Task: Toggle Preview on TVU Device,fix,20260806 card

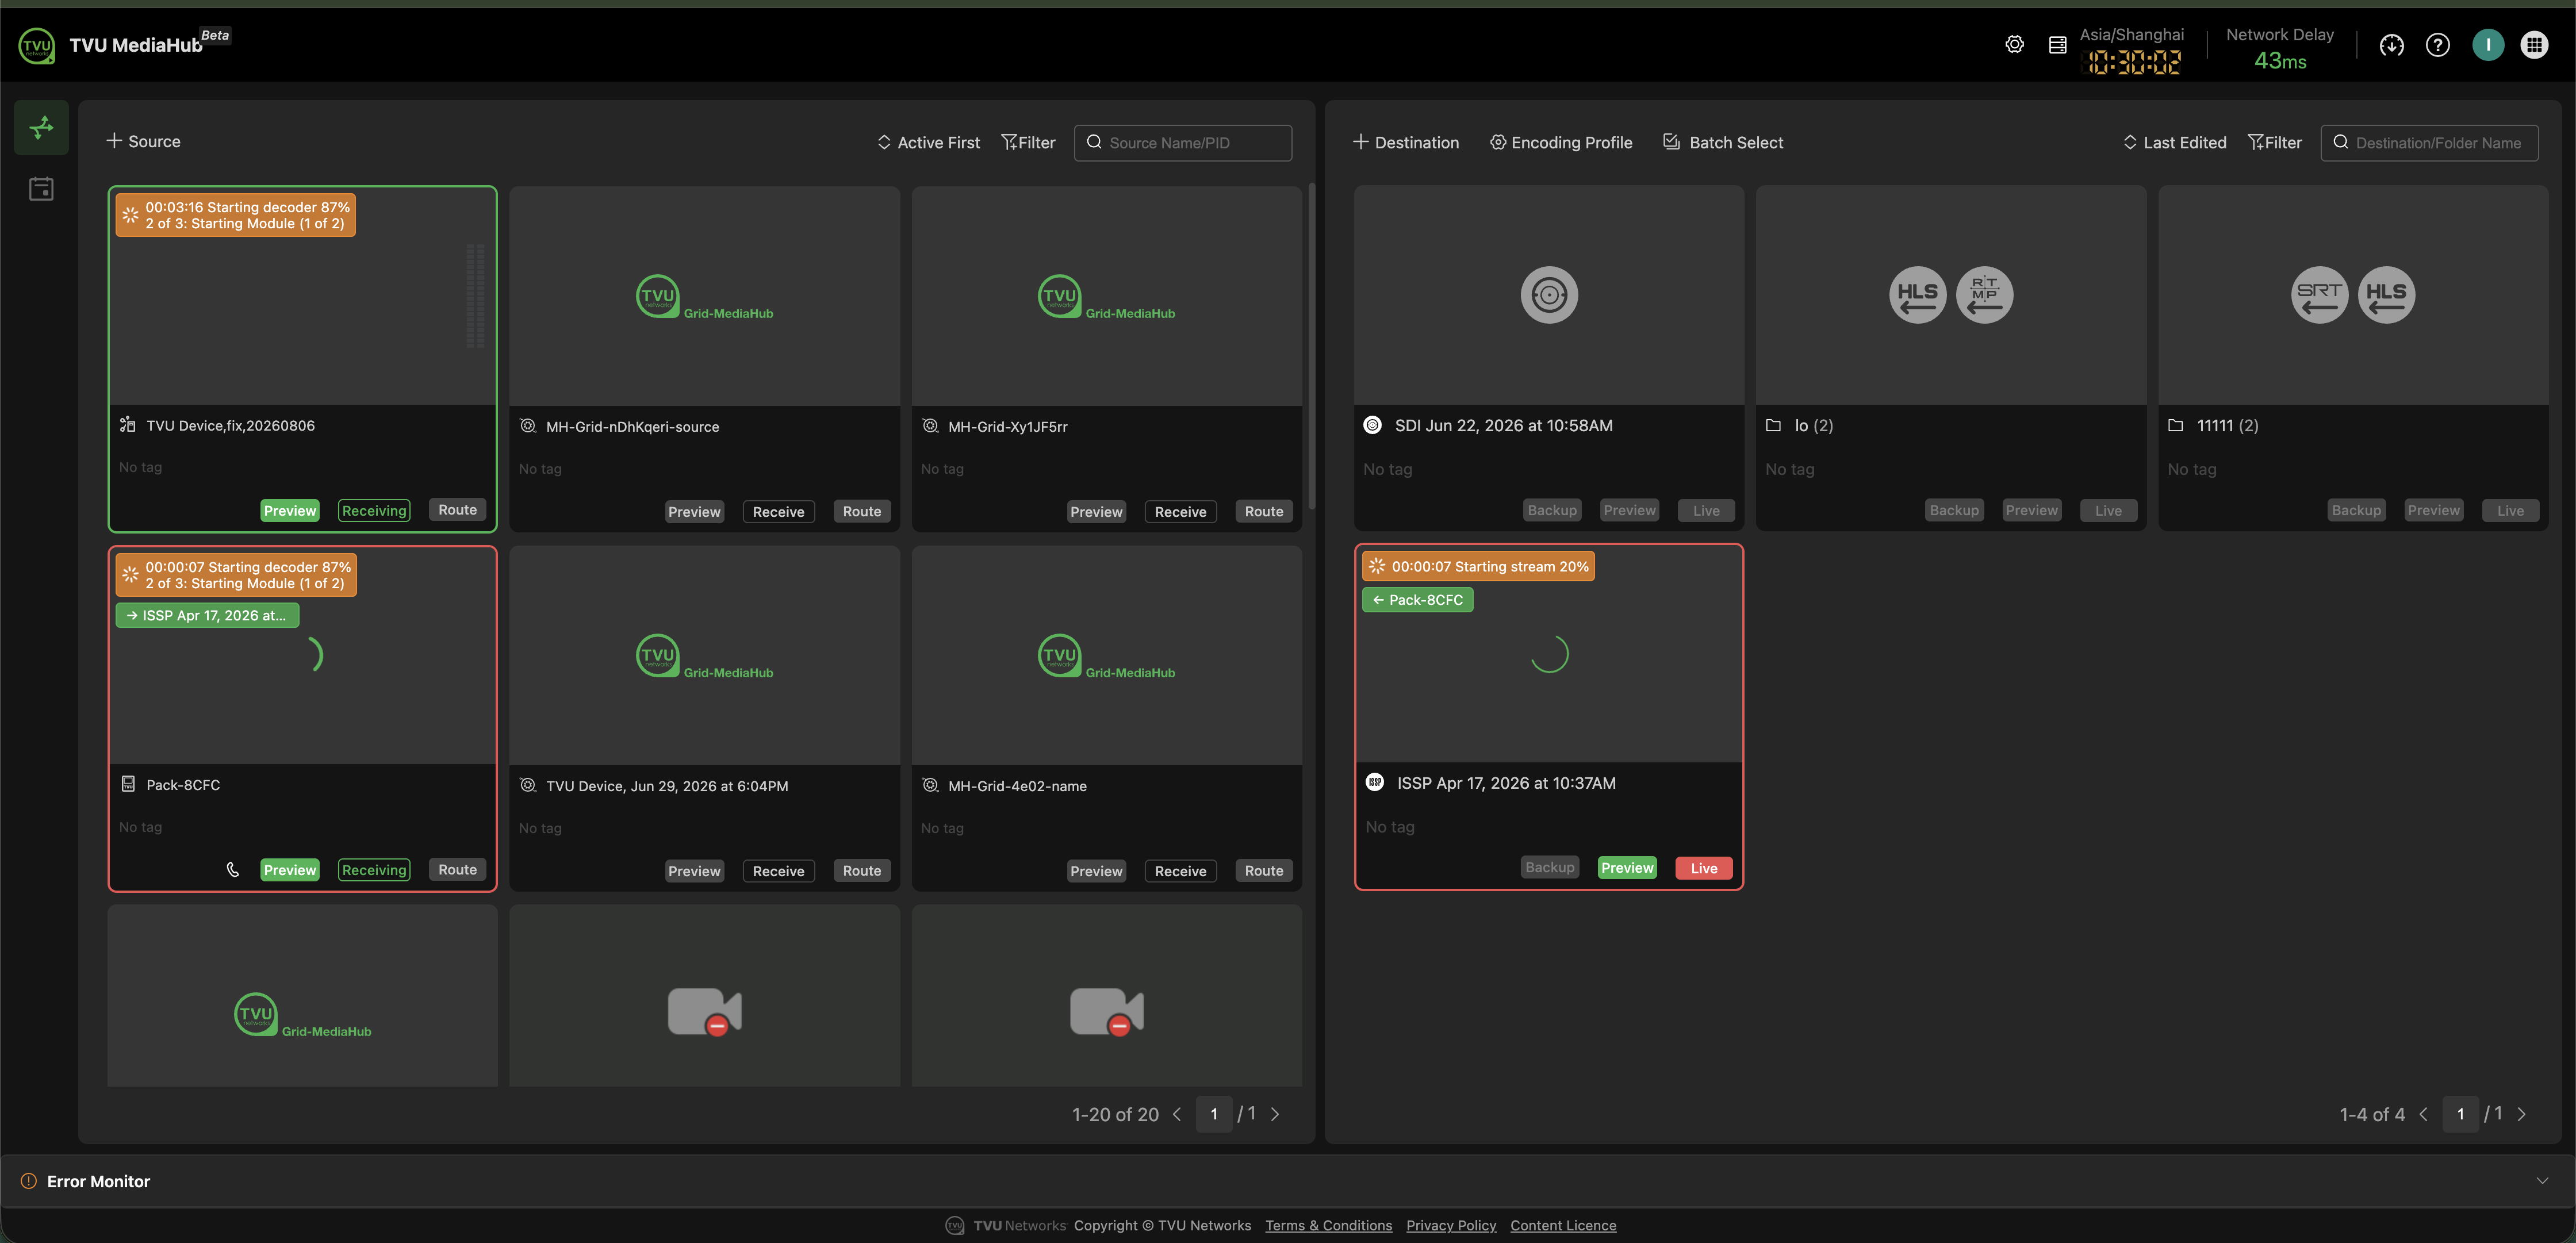Action: point(290,511)
